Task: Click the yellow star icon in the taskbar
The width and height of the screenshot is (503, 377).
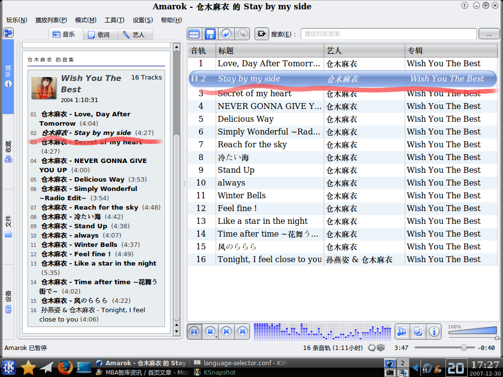Action: 28,368
